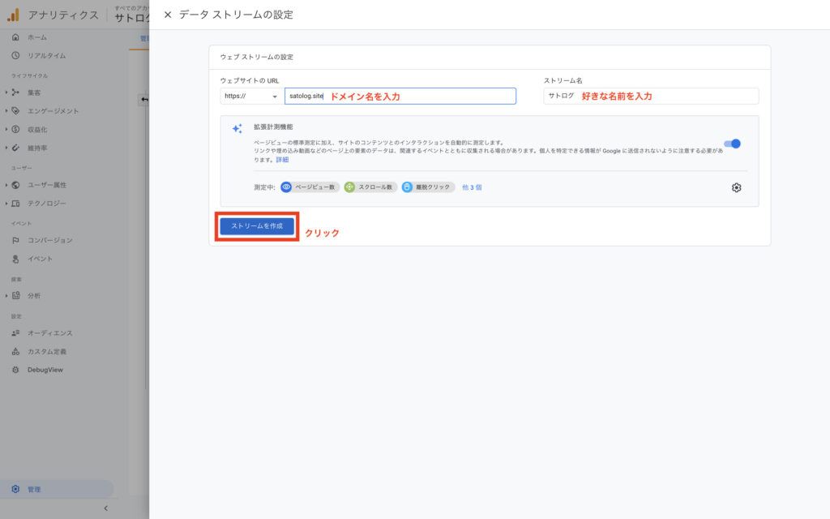Click the 離脱クリック mouse icon
The image size is (830, 519).
[407, 187]
